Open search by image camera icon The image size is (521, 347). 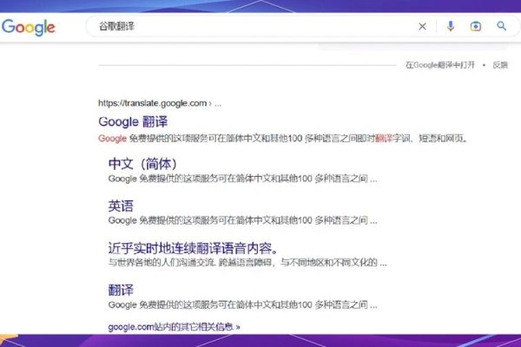(476, 26)
